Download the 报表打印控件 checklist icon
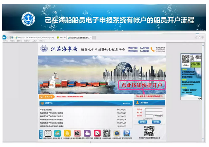Viewport: 209px width, 147px height. 48,134
